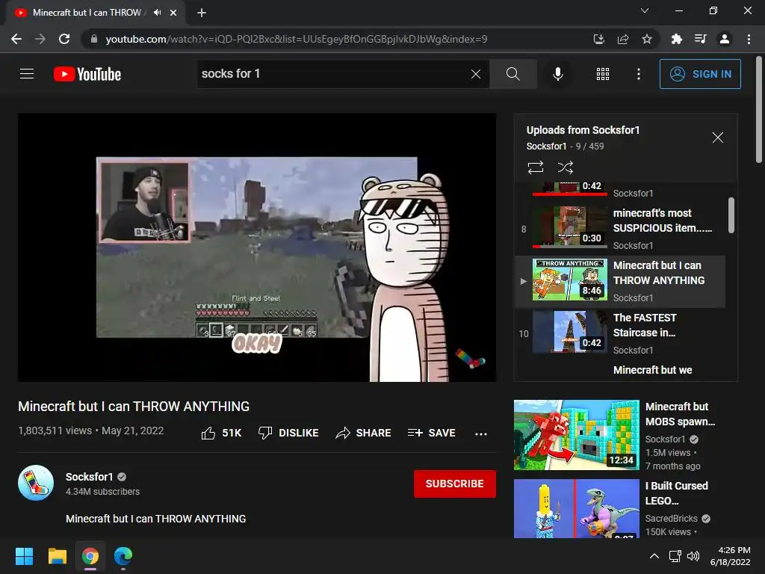The image size is (765, 574).
Task: Click 'Uploads from Socksfor1' playlist title
Action: coord(583,130)
